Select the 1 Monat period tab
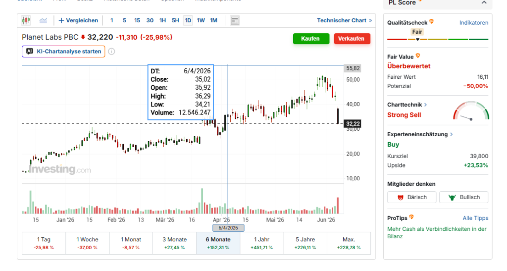 pyautogui.click(x=131, y=243)
